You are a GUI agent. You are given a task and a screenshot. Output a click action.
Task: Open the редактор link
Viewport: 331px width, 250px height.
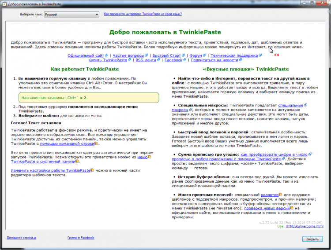(270, 195)
